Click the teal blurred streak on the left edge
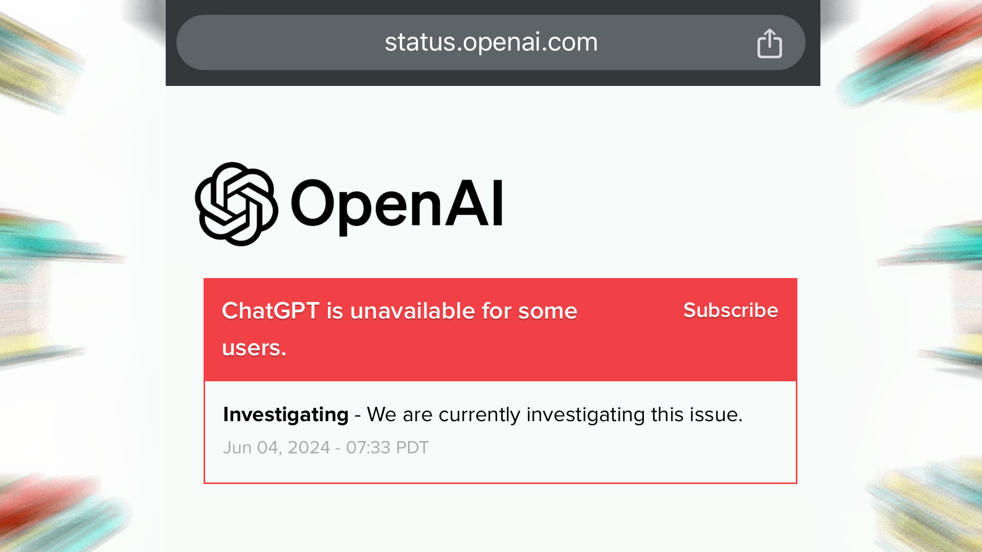 tap(51, 240)
